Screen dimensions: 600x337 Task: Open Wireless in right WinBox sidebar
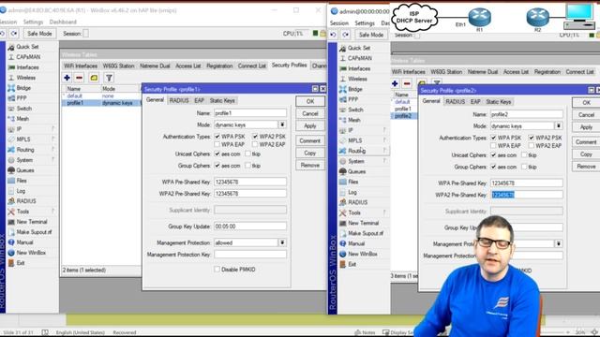point(357,79)
